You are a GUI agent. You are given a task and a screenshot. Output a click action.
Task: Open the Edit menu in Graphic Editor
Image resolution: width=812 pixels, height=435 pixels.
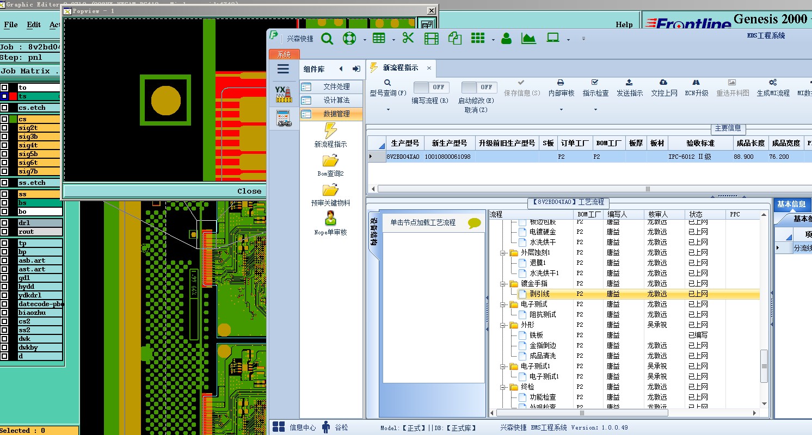(34, 24)
